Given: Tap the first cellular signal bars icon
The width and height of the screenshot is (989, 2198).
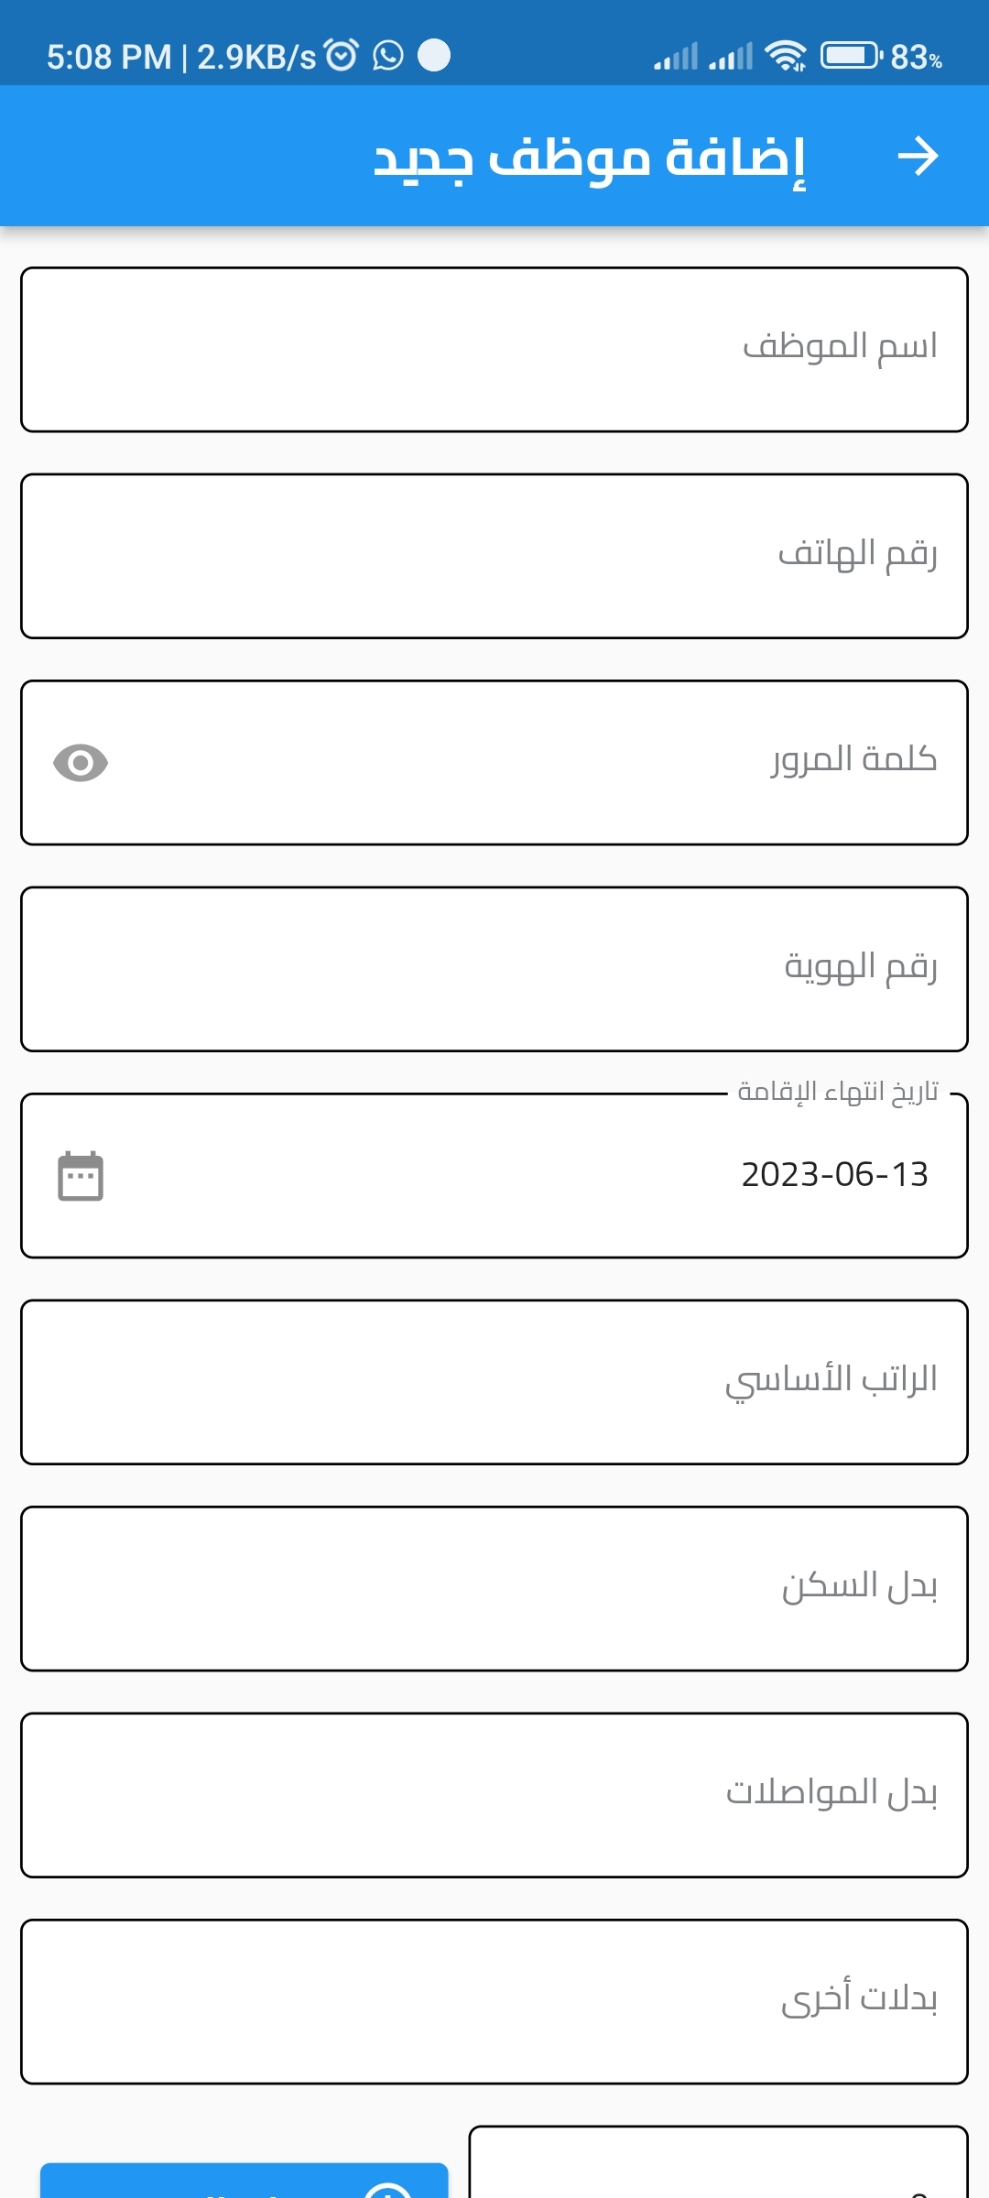Looking at the screenshot, I should (x=676, y=58).
